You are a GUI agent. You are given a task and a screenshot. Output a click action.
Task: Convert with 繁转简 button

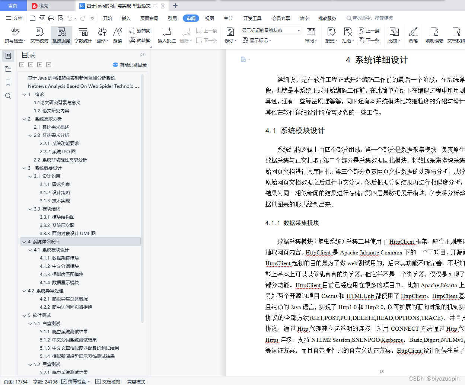(x=140, y=31)
